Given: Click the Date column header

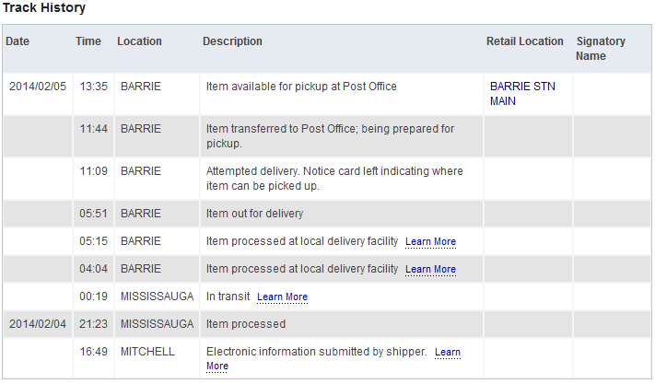Looking at the screenshot, I should [x=18, y=41].
